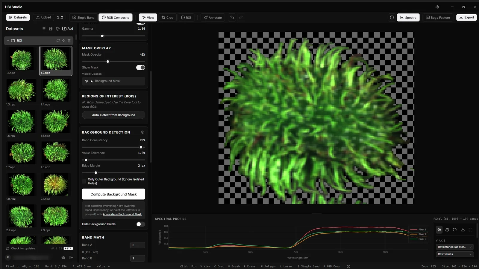479x269 pixels.
Task: Collapse the ROI folder chevron
Action: click(8, 41)
